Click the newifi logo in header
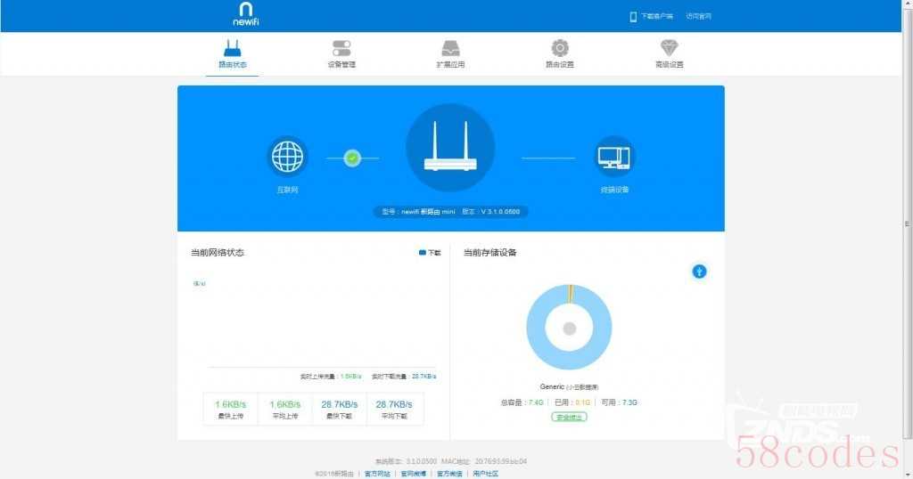The width and height of the screenshot is (913, 479). pyautogui.click(x=245, y=13)
